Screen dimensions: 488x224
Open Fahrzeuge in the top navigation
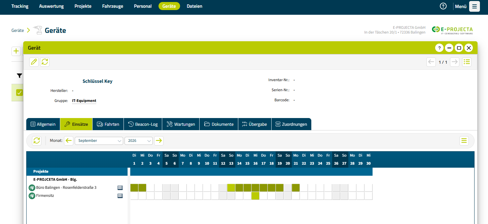113,6
